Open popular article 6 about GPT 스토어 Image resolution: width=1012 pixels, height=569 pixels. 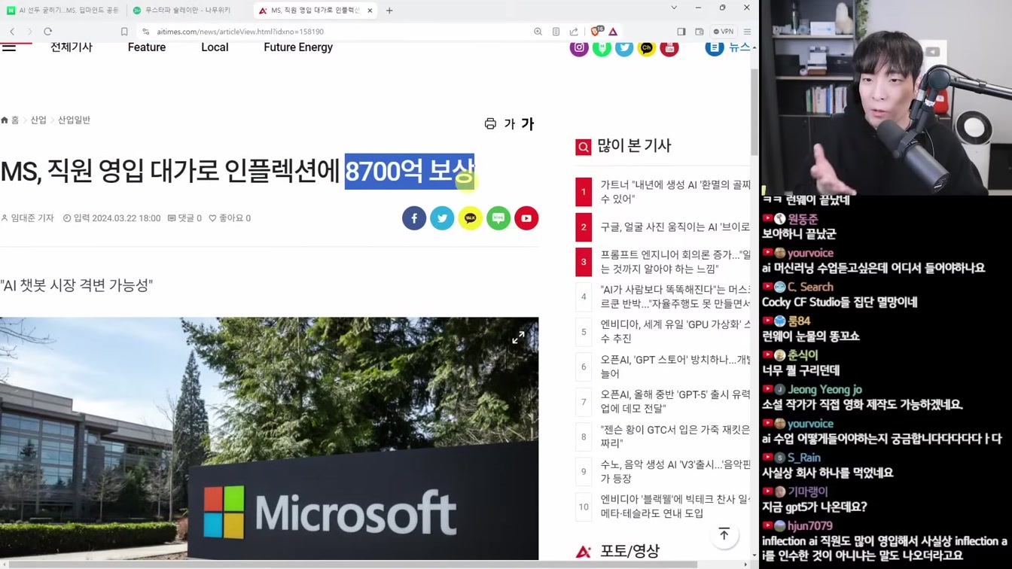click(675, 367)
